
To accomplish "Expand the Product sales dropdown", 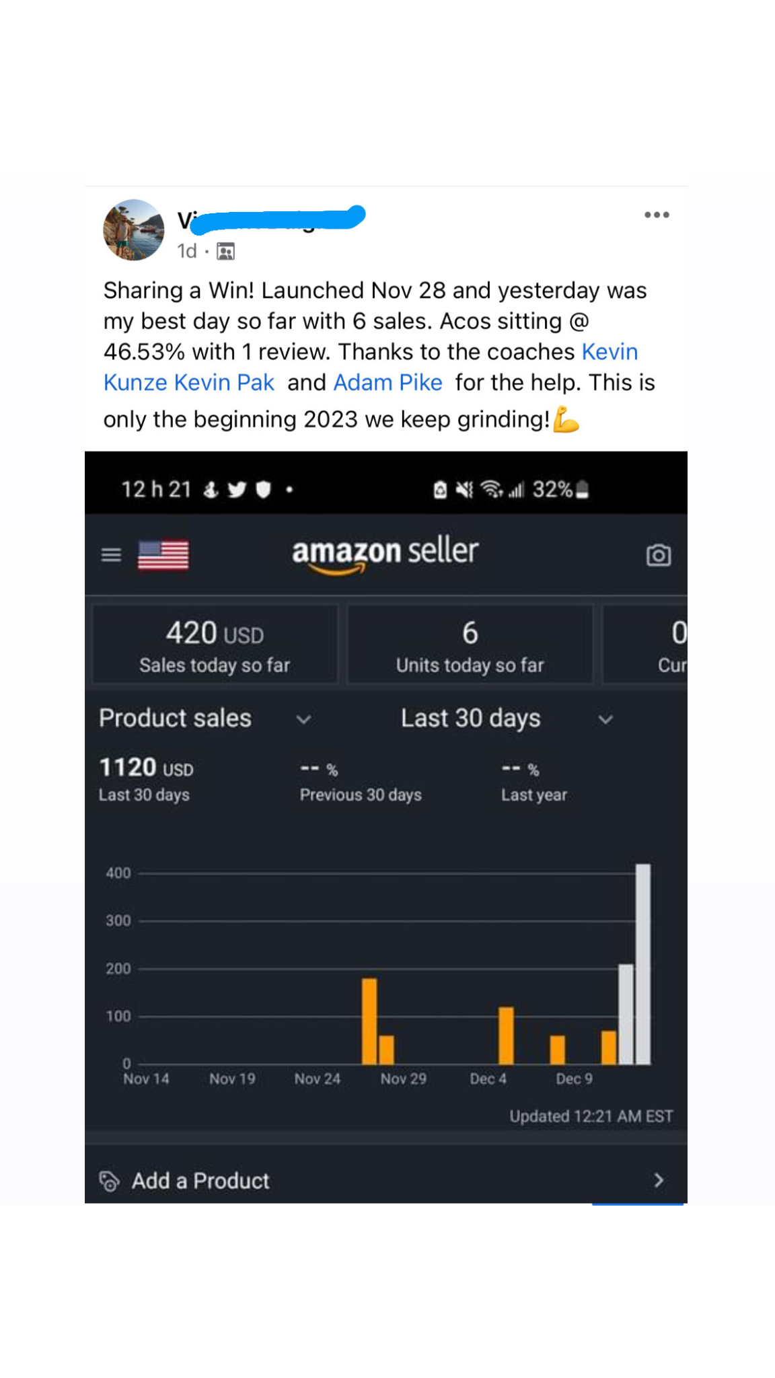I will 303,719.
